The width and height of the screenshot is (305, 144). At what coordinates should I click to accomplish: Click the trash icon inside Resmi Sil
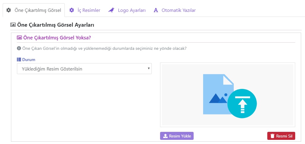272,136
